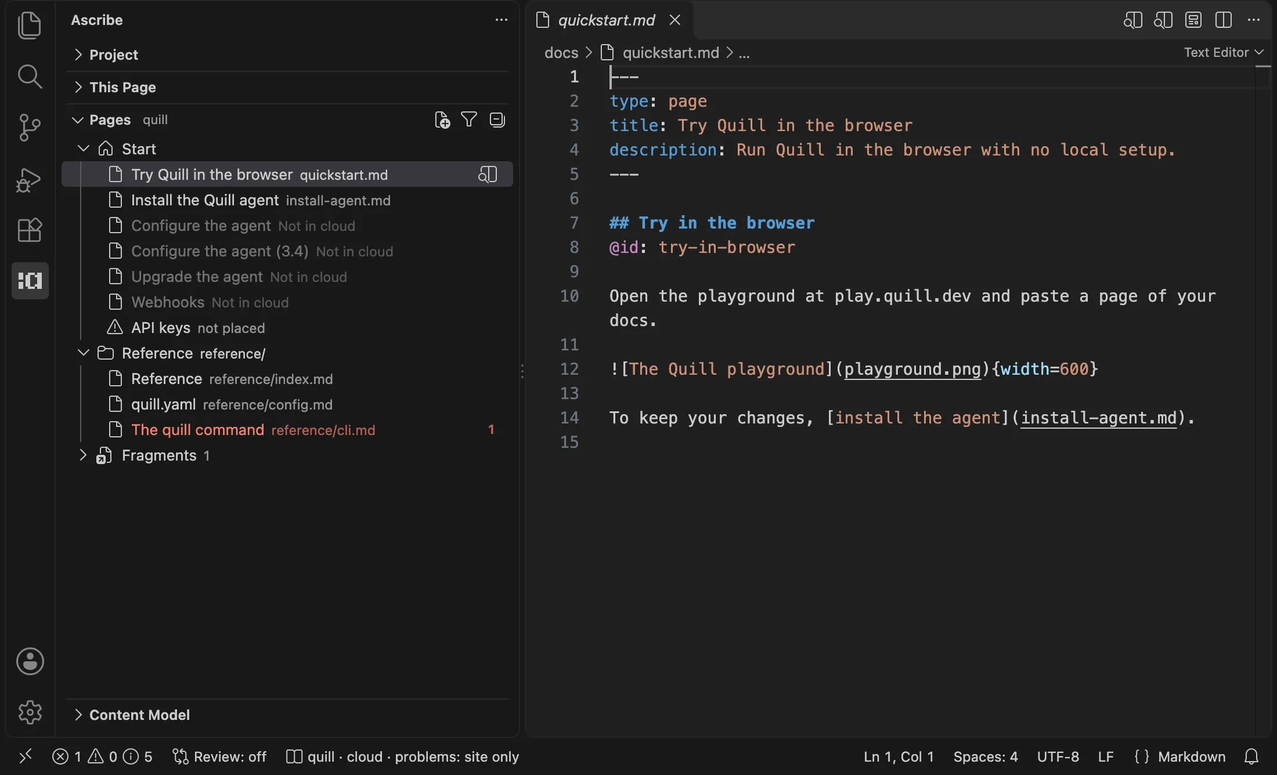Collapse all pages with the collapse icon
The height and width of the screenshot is (775, 1277).
click(497, 119)
